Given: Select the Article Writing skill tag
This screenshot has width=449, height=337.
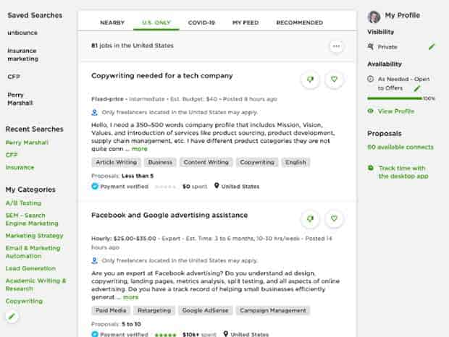Looking at the screenshot, I should click(117, 163).
